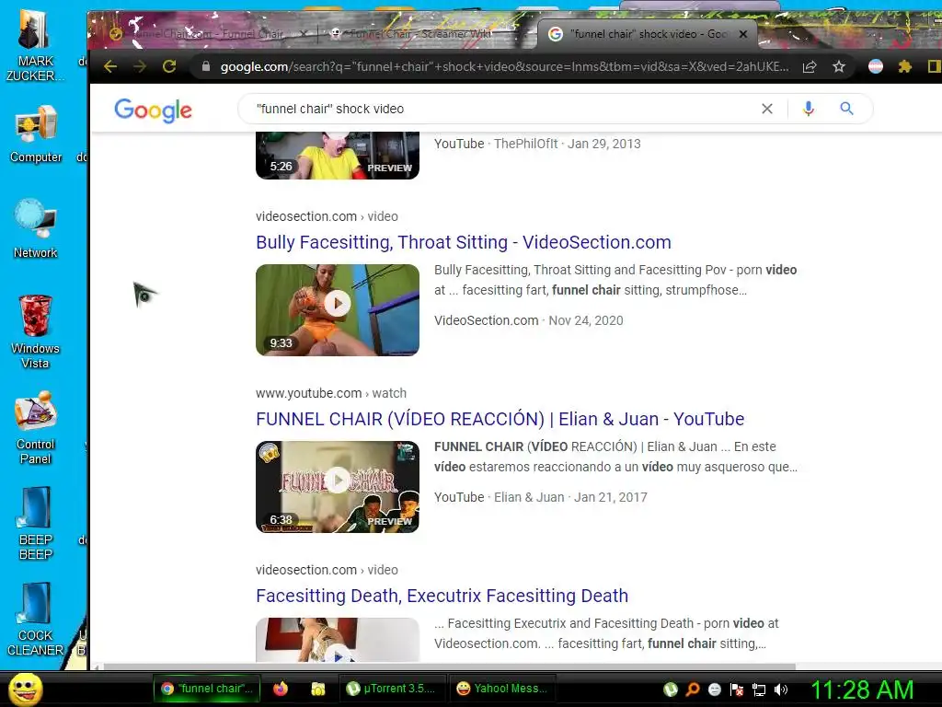The width and height of the screenshot is (942, 707).
Task: Open the BEEP BEEP desktop icon
Action: pyautogui.click(x=36, y=523)
